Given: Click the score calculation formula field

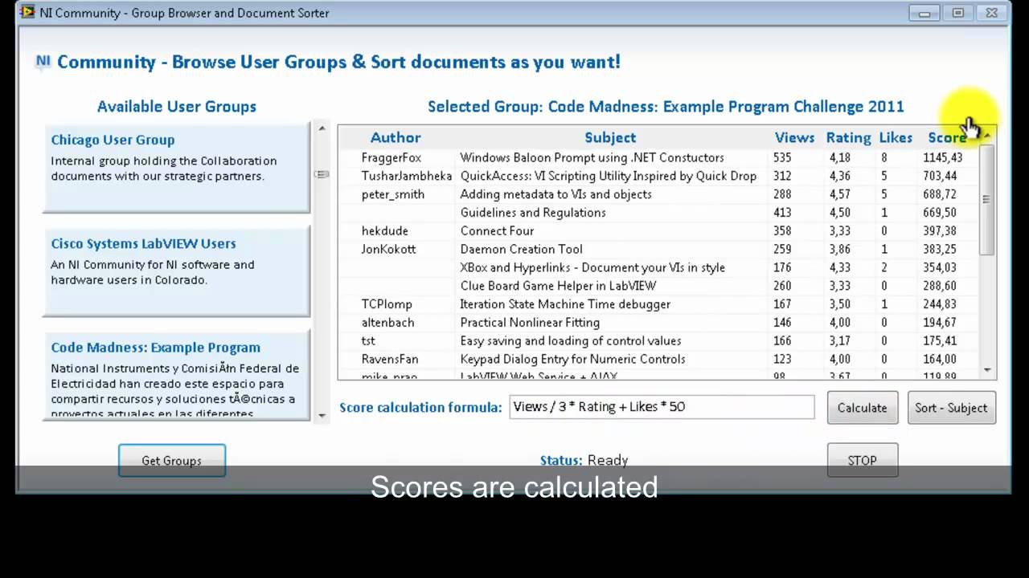Looking at the screenshot, I should (662, 406).
